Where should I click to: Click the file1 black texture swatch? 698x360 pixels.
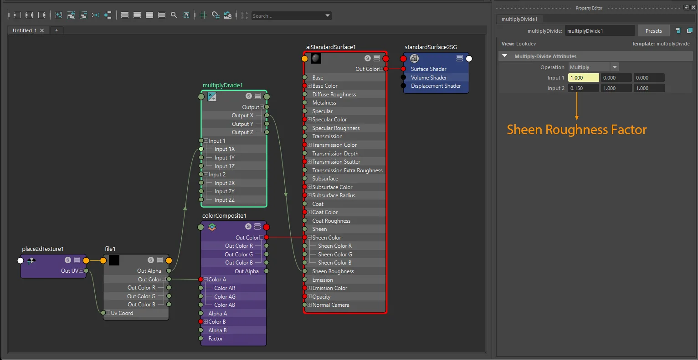[114, 260]
